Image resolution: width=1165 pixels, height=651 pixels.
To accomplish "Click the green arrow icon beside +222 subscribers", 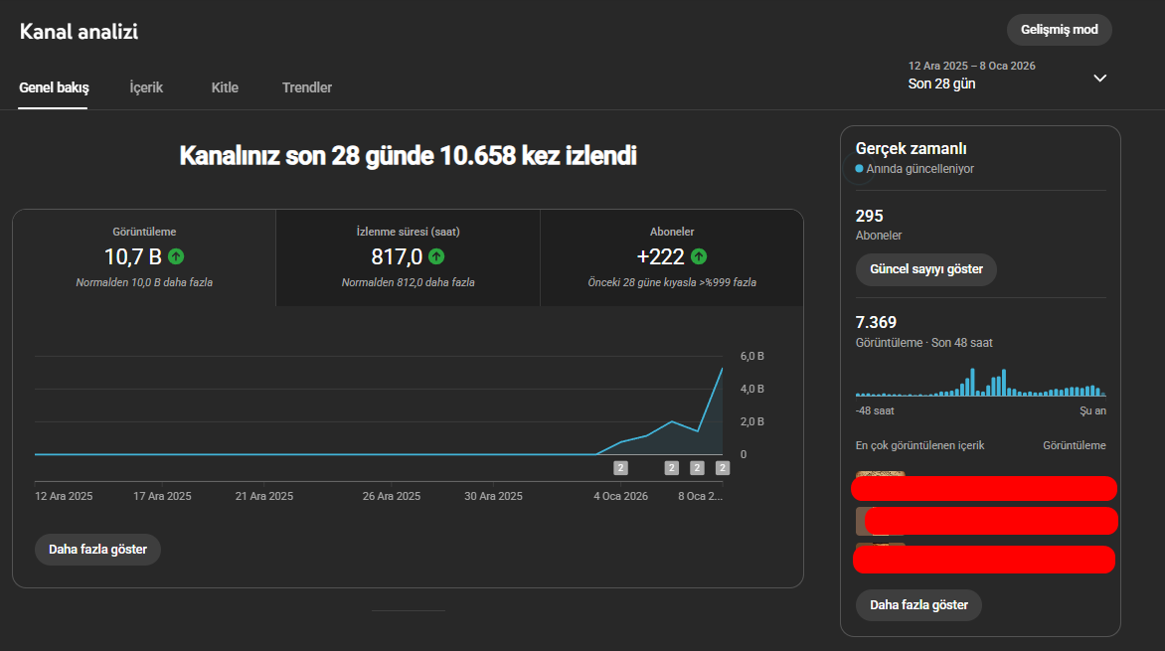I will coord(699,256).
